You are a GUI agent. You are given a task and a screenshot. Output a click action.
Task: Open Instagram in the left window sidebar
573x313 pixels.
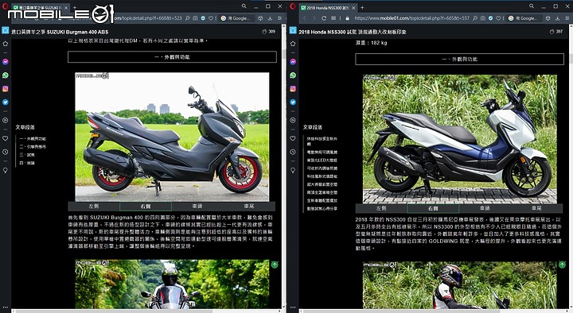click(x=5, y=89)
